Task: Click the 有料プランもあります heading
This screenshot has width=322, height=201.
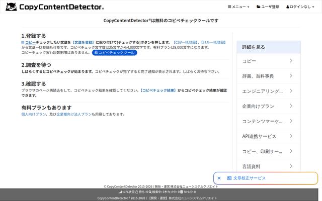Action: (47, 108)
